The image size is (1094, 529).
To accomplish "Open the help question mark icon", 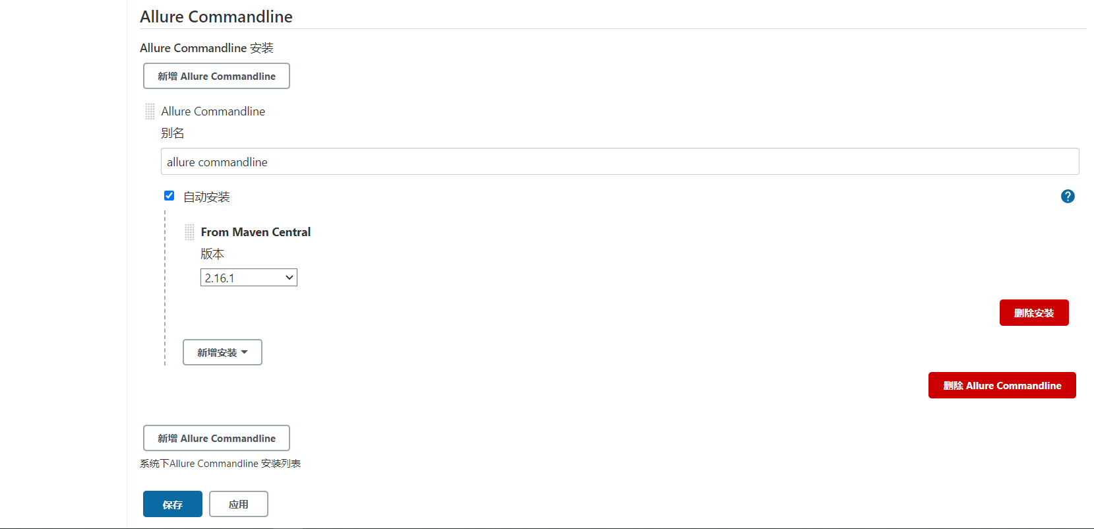I will [1068, 196].
